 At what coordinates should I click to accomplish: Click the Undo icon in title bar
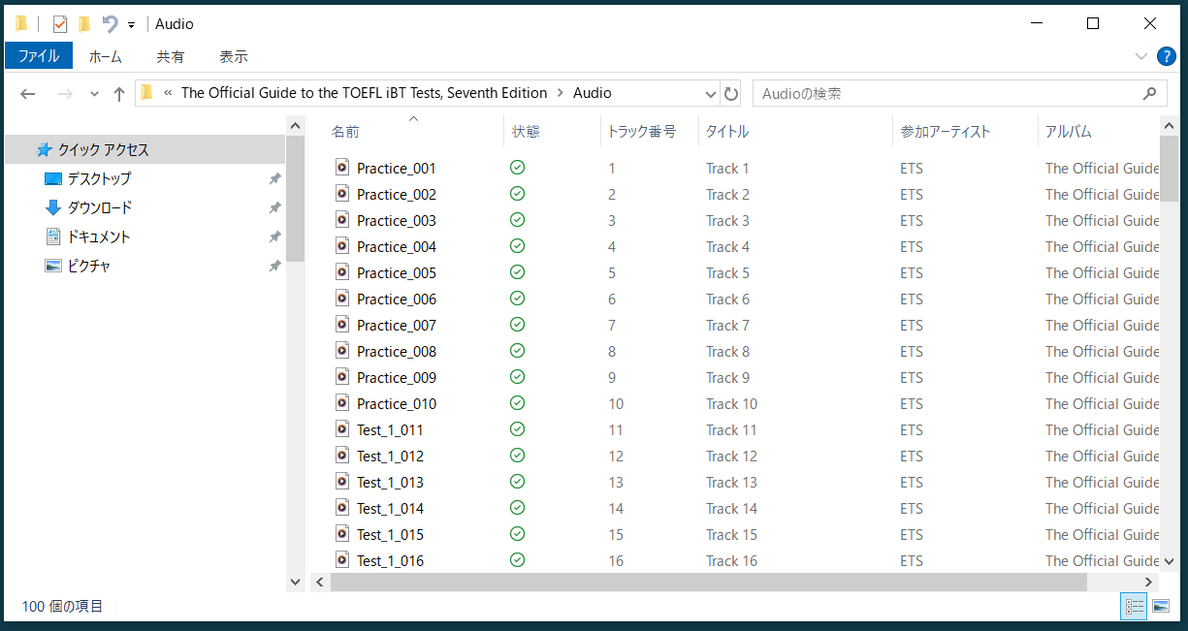coord(110,24)
